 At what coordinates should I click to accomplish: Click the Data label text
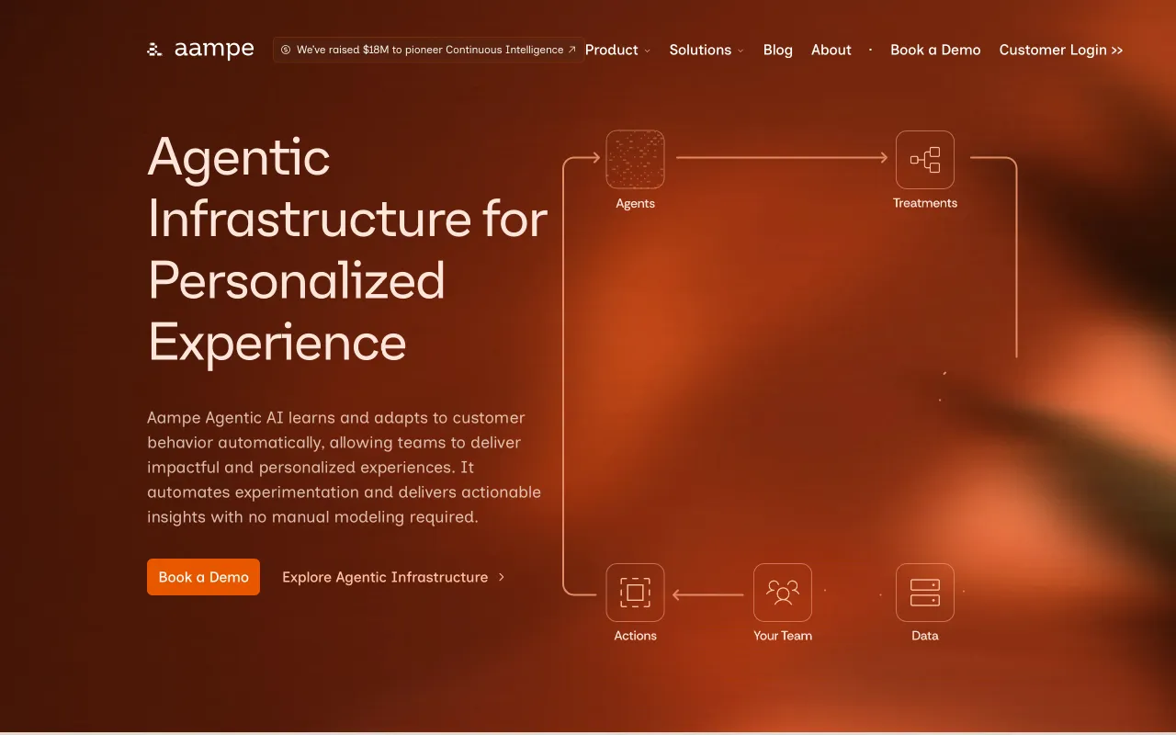coord(925,636)
